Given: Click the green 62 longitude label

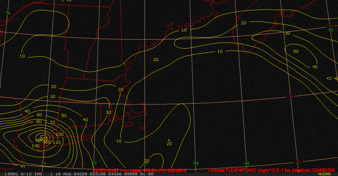Looking at the screenshot, I should click(331, 30).
